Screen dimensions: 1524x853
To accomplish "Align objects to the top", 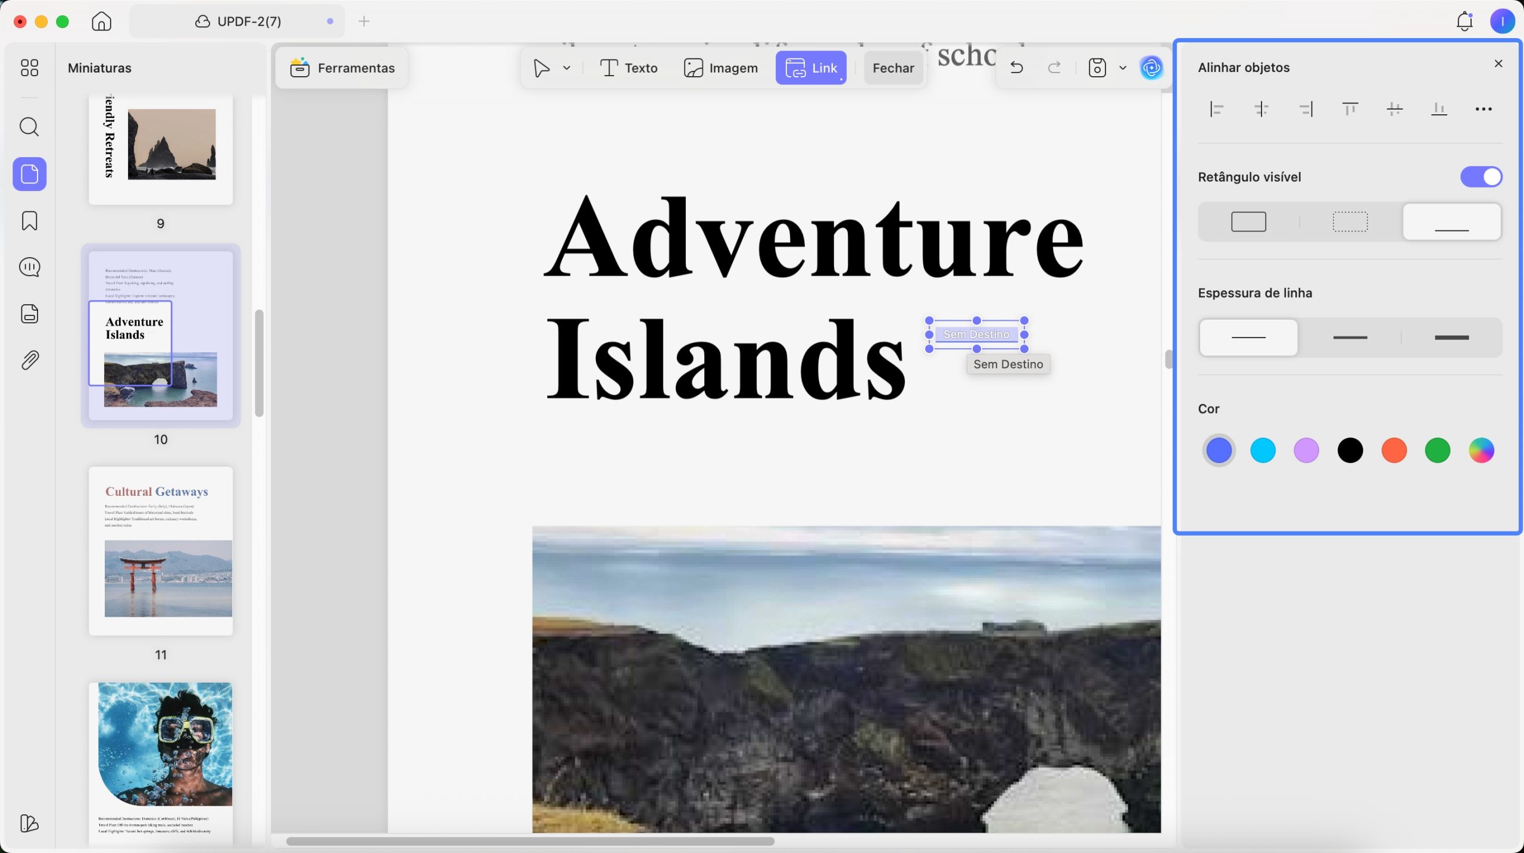I will click(x=1350, y=109).
